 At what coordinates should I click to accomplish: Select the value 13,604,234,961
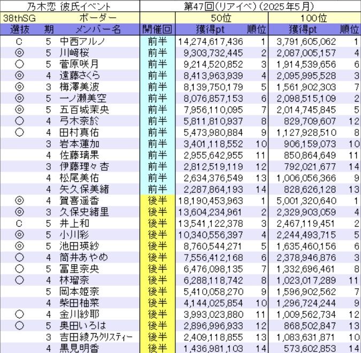(210, 212)
